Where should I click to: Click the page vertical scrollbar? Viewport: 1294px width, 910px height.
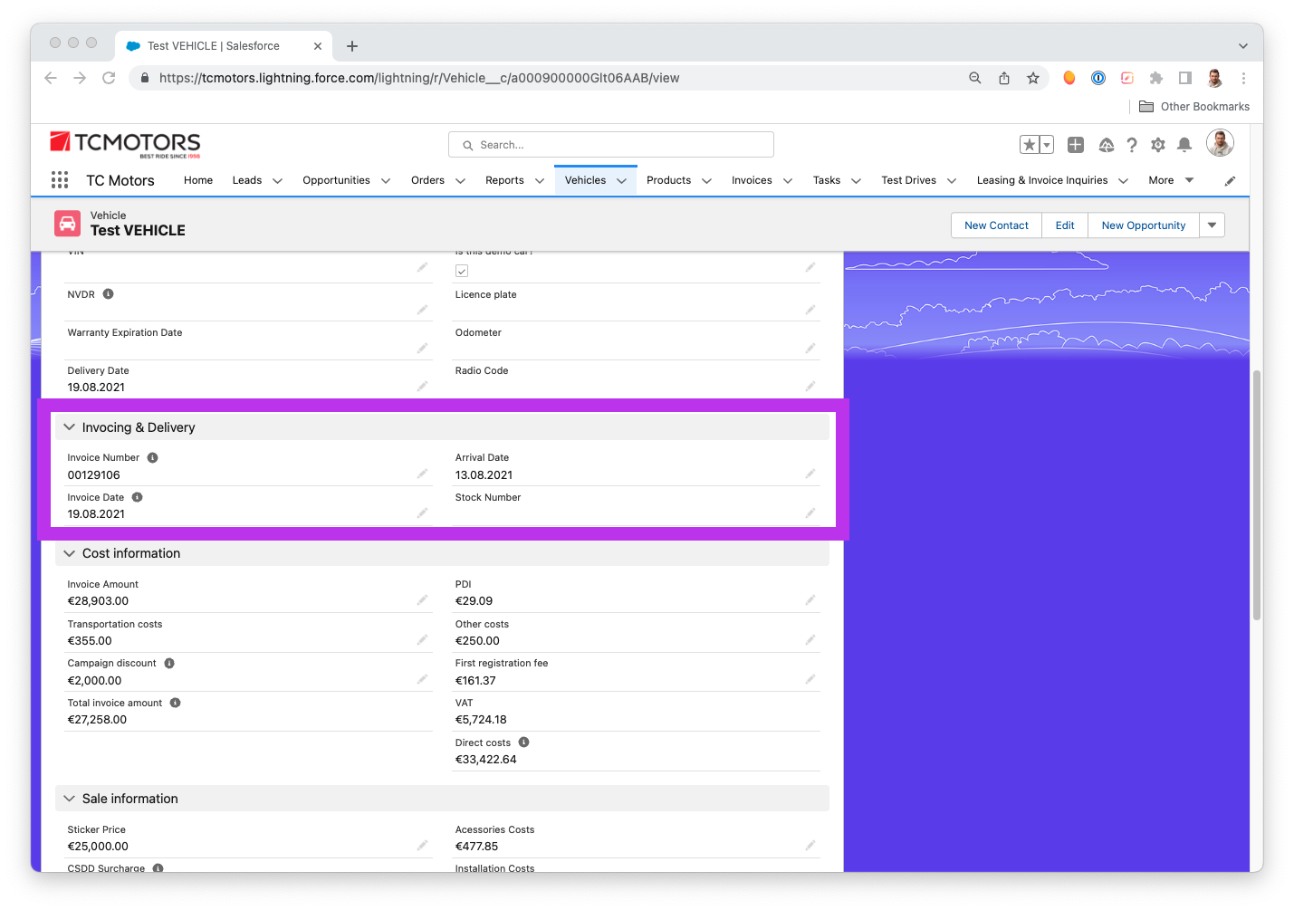(1257, 494)
